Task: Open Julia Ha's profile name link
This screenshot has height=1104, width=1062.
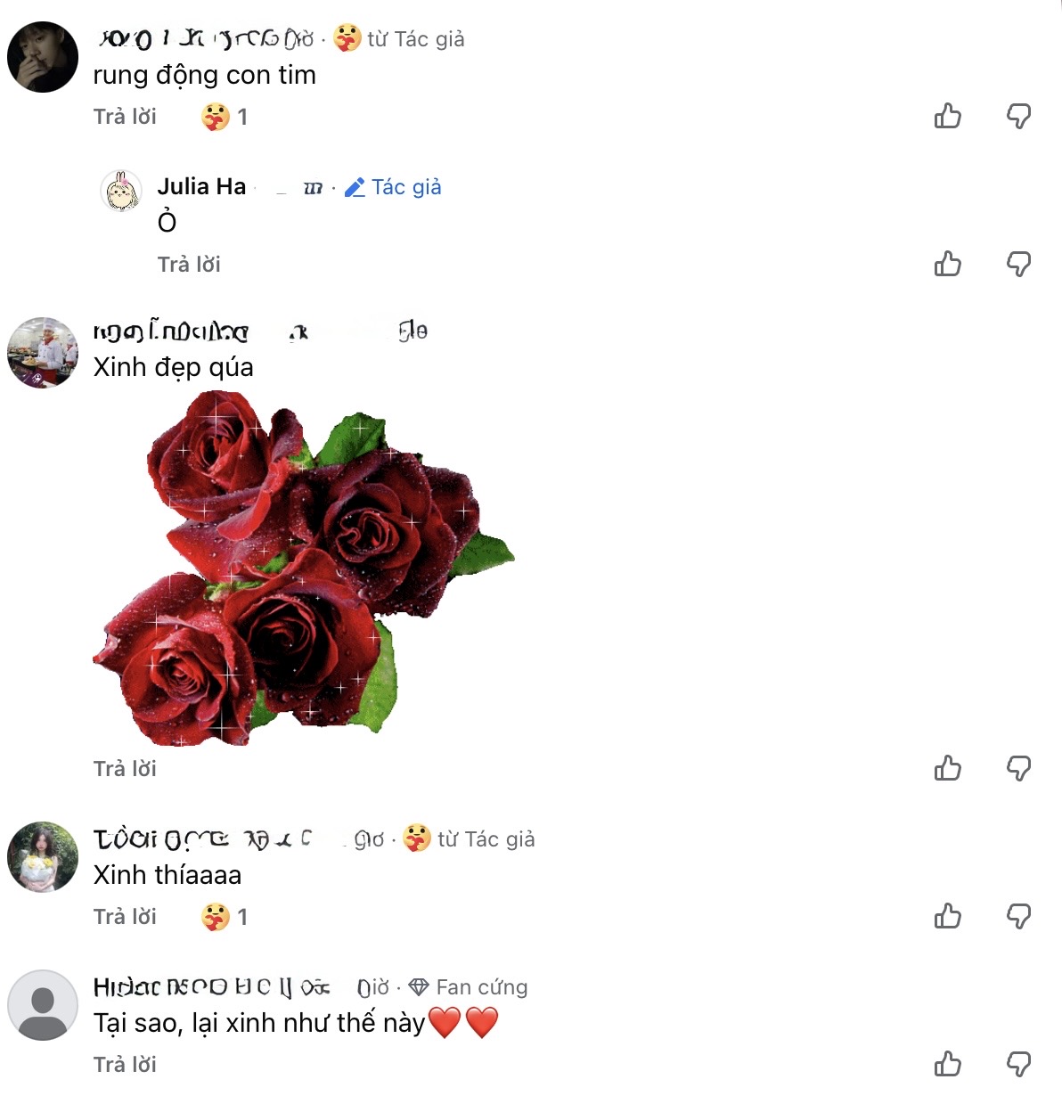Action: 201,186
